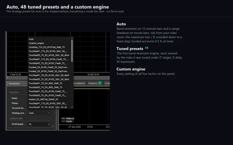This screenshot has width=233, height=145.
Task: Click the Equity legend entry
Action: 67,121
